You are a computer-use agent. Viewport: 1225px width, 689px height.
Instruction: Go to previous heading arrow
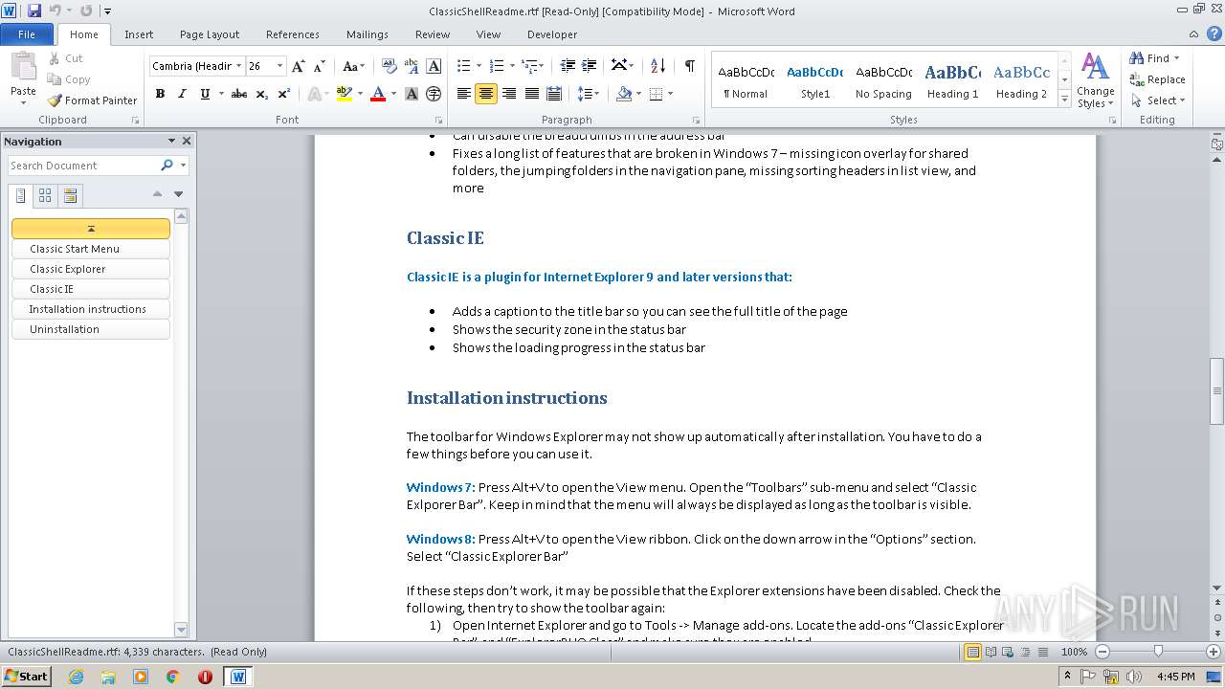coord(157,194)
